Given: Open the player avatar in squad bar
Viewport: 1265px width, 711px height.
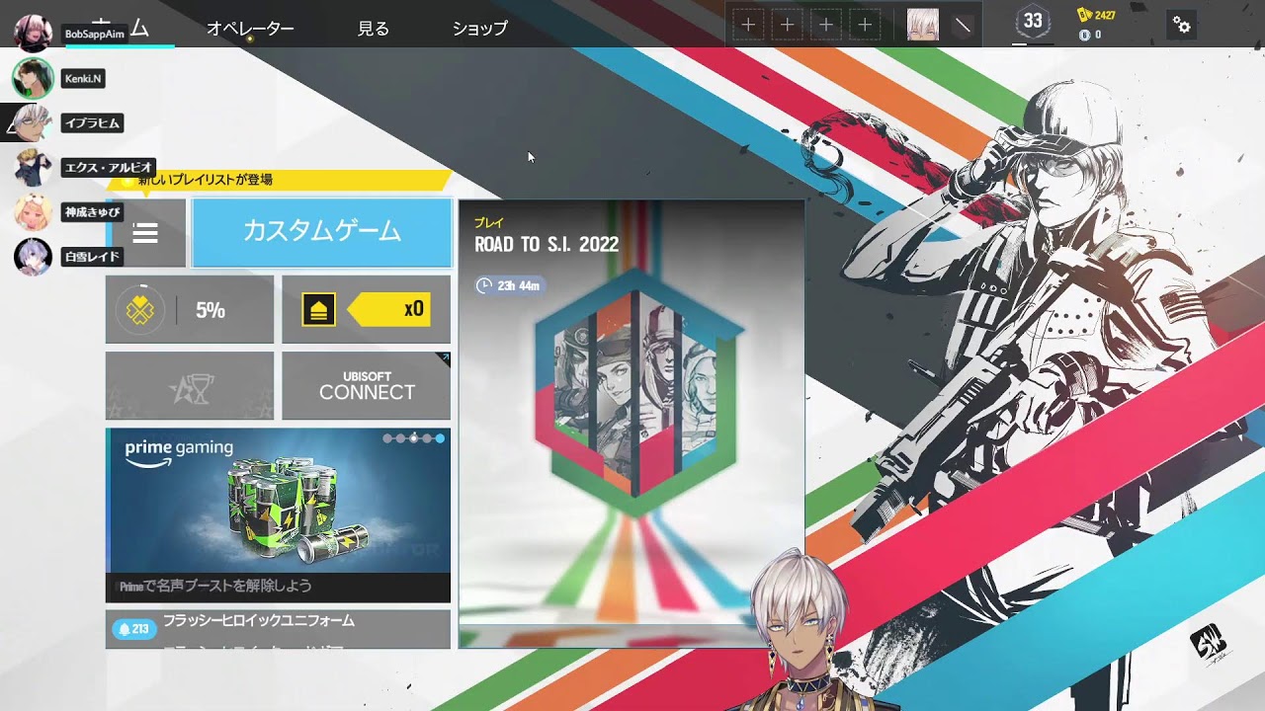Looking at the screenshot, I should coord(922,26).
